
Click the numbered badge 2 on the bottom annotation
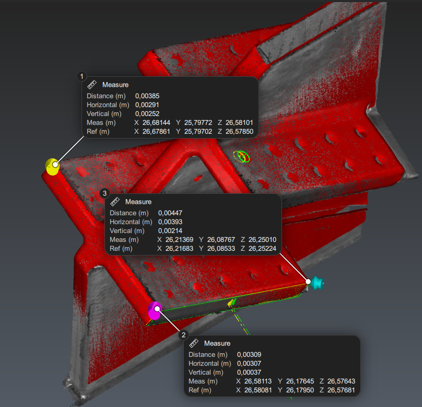pos(184,335)
